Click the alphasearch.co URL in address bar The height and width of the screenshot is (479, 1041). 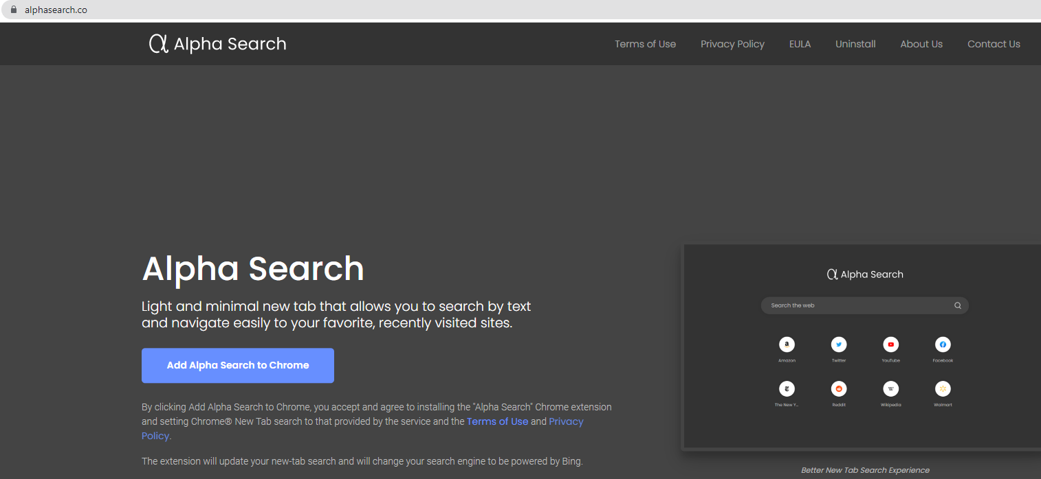click(x=56, y=10)
